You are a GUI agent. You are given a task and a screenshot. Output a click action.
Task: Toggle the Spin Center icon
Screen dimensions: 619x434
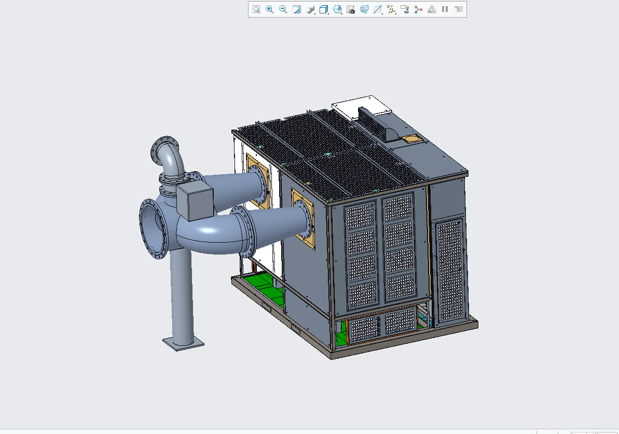418,9
